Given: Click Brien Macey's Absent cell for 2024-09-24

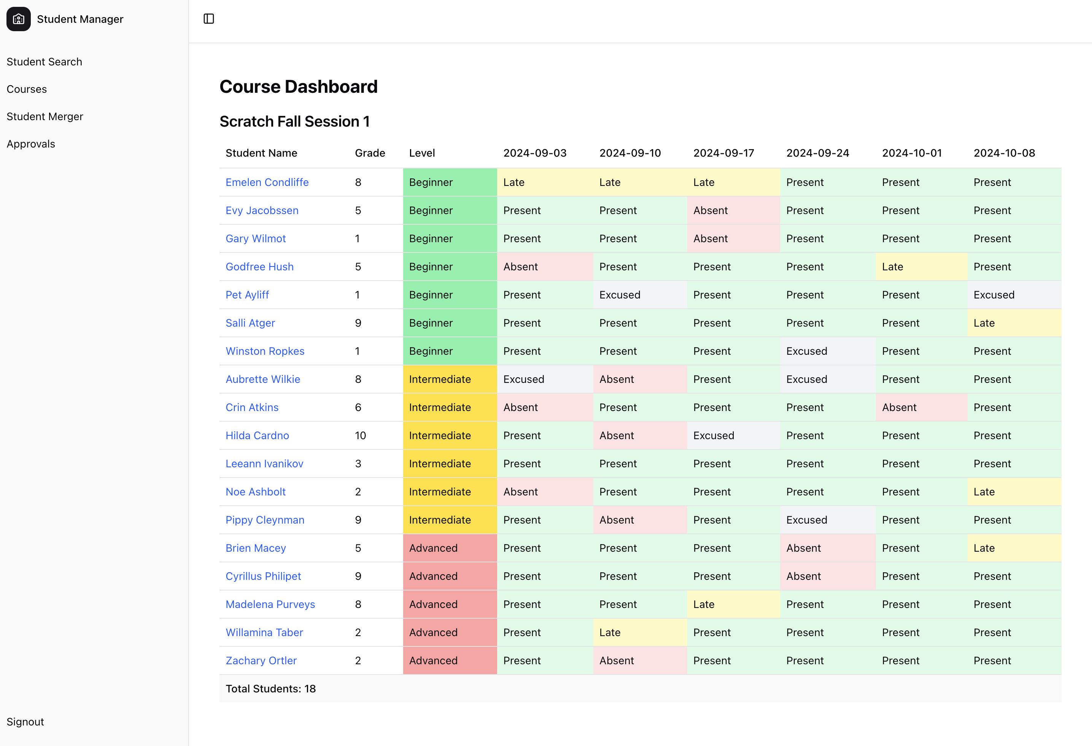Looking at the screenshot, I should point(827,548).
